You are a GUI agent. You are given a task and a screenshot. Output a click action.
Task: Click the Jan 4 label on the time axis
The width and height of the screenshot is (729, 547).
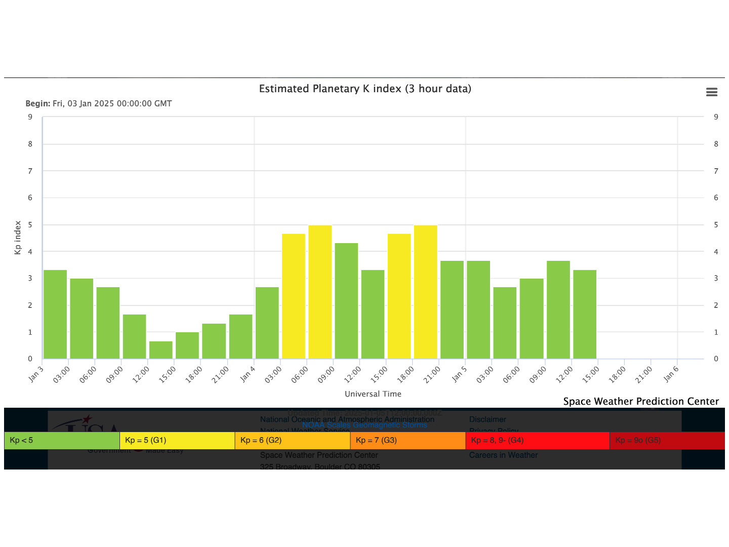[248, 374]
